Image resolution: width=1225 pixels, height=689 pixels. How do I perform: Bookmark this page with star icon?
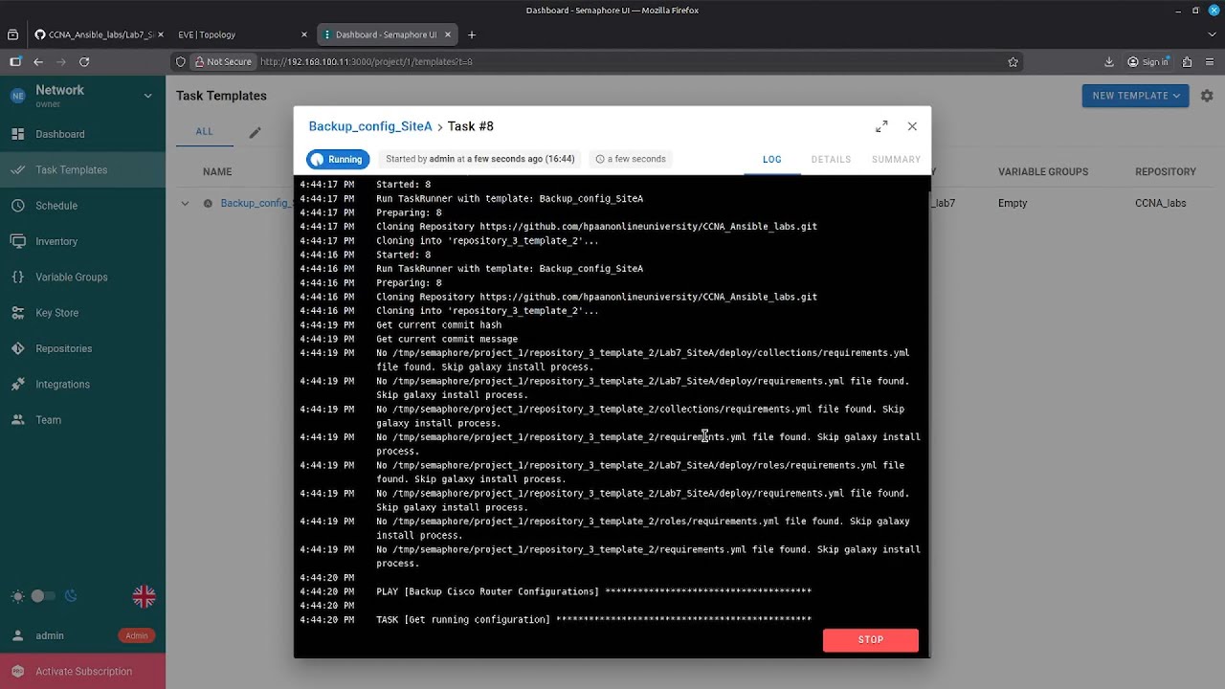click(1013, 61)
